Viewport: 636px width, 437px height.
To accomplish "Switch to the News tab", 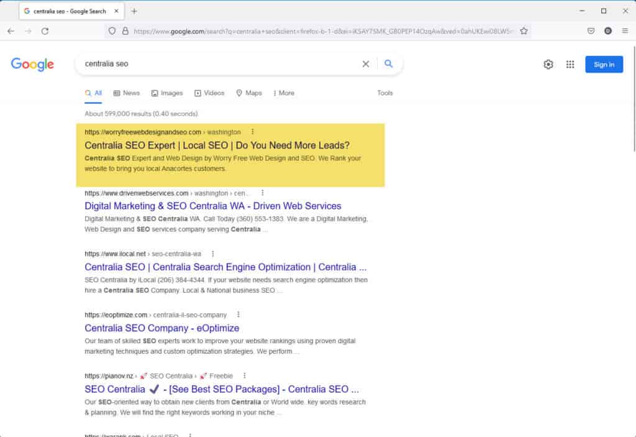I will coord(127,93).
